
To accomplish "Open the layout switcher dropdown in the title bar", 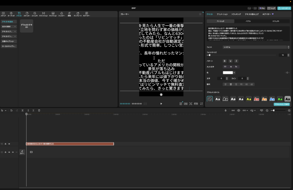I will pyautogui.click(x=252, y=8).
